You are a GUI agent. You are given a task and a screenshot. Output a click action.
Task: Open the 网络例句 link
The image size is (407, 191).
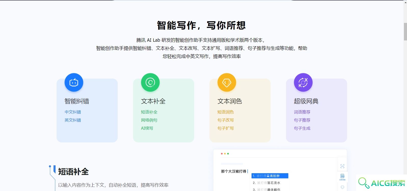click(149, 120)
